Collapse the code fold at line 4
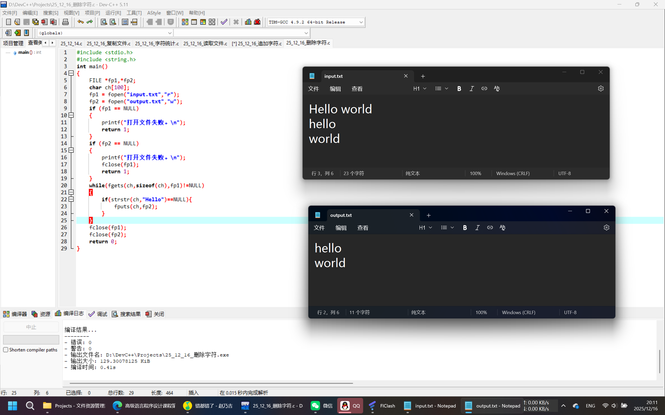The width and height of the screenshot is (665, 415). pos(71,73)
